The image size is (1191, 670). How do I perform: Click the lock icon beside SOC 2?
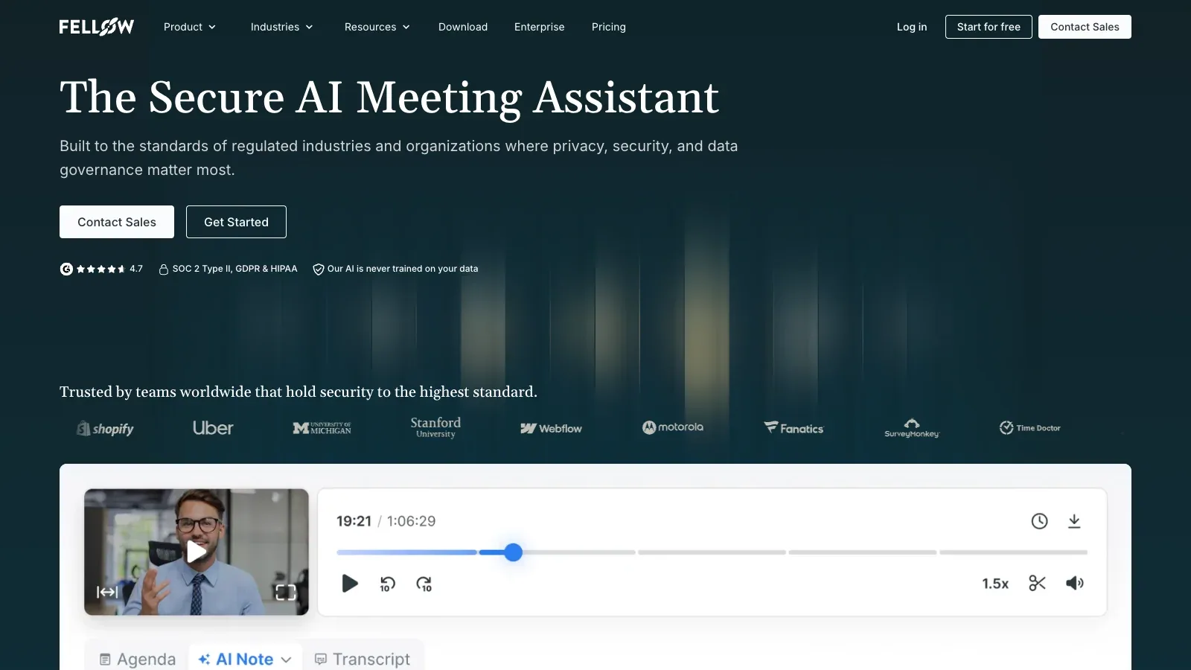point(164,269)
